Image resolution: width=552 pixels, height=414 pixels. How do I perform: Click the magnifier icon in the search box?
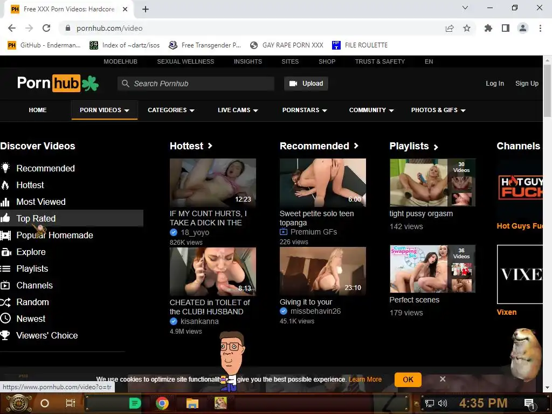point(125,84)
